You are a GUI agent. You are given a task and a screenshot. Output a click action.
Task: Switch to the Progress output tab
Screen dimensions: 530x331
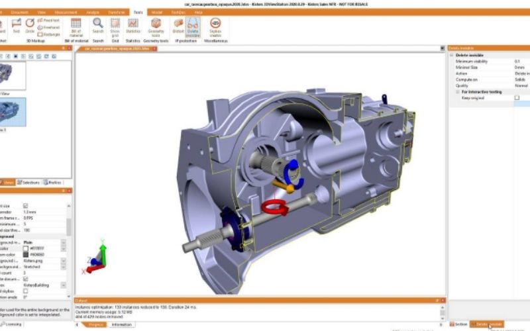[95, 324]
